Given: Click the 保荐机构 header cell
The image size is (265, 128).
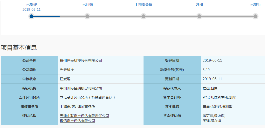Looking at the screenshot, I should click(29, 88).
